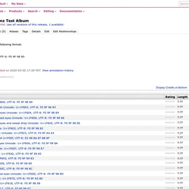Click Display Credits at Bottom
This screenshot has height=189, width=189.
(171, 87)
